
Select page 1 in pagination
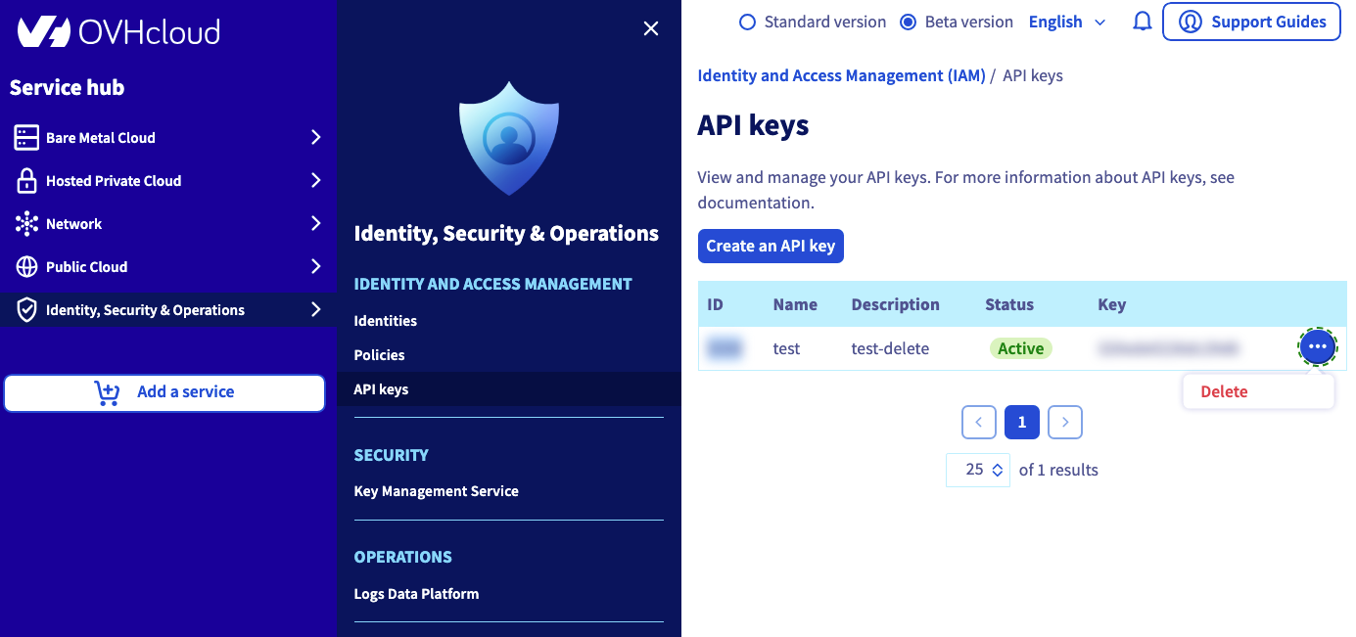1022,422
